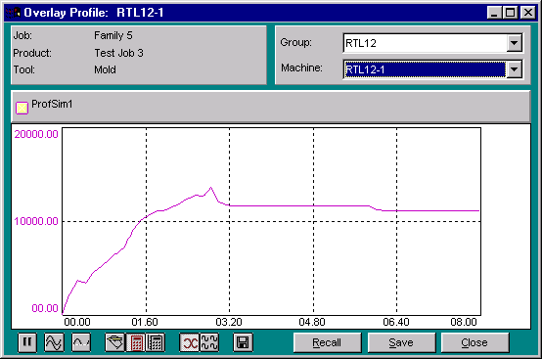This screenshot has width=542, height=359.
Task: Click the eraser clear-profile icon
Action: pos(114,342)
